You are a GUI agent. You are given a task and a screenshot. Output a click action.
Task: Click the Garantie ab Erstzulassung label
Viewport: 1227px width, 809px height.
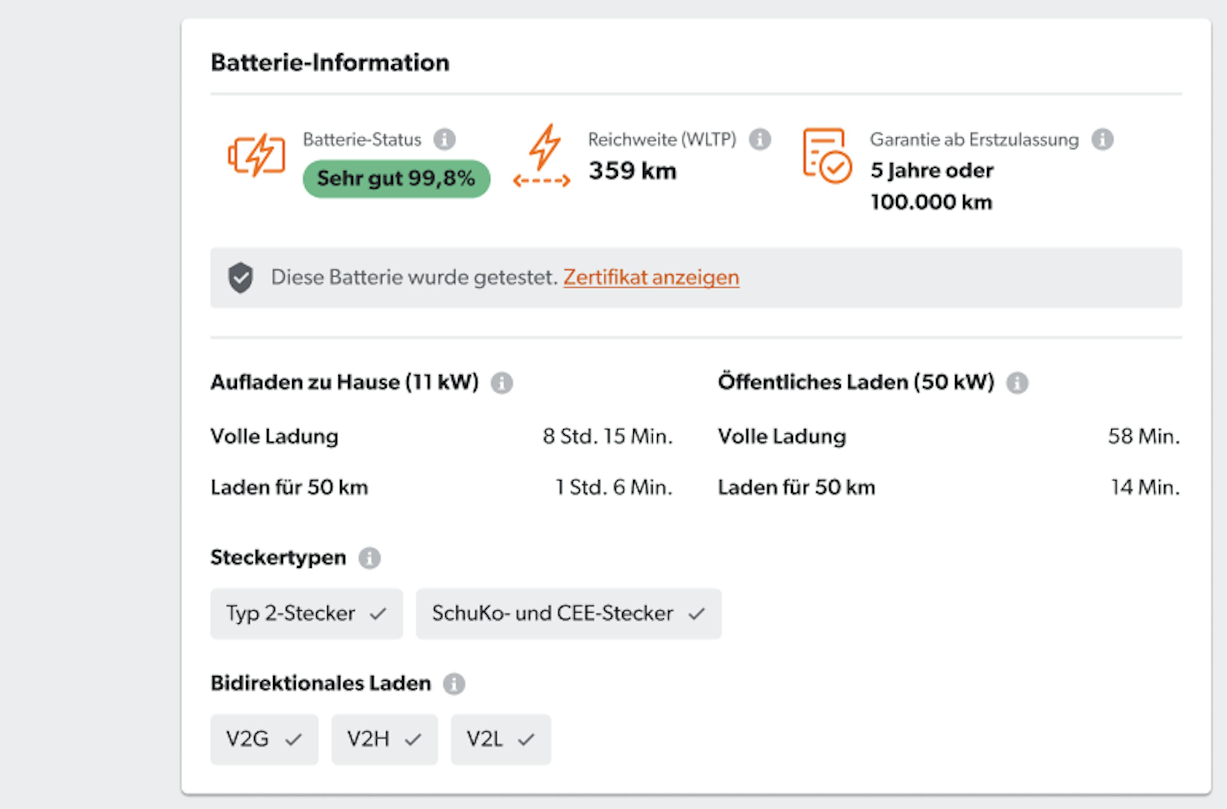point(975,139)
